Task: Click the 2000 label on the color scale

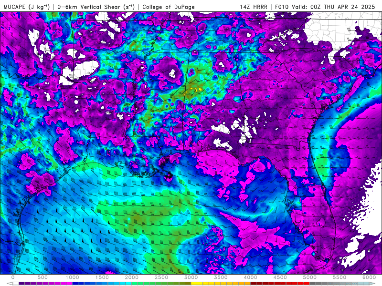Action: 132,277
